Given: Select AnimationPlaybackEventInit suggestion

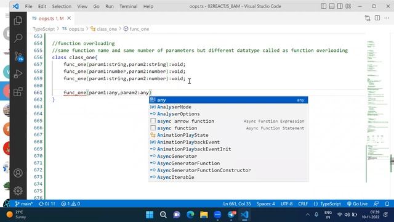Looking at the screenshot, I should click(228, 149).
